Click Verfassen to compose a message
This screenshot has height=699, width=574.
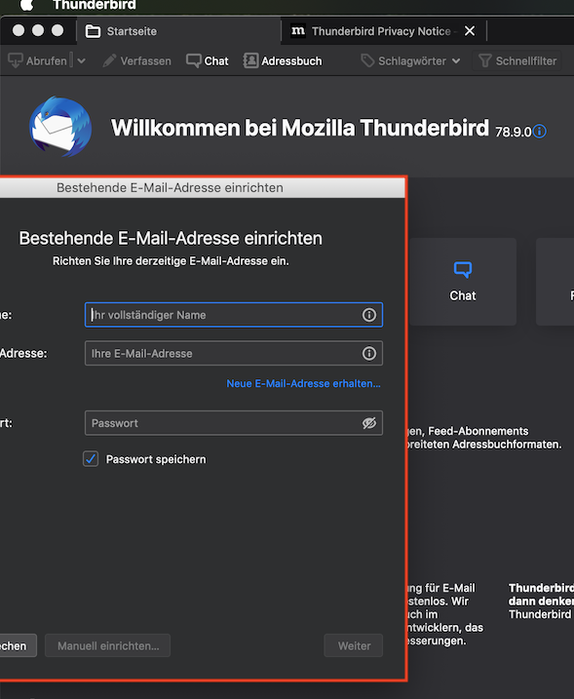136,60
